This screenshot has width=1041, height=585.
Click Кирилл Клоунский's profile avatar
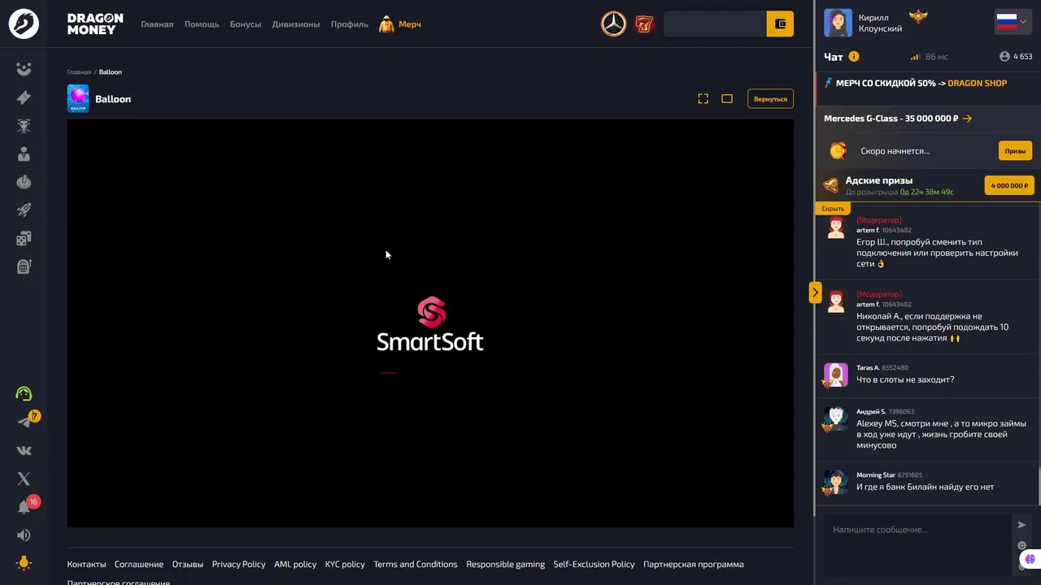coord(838,23)
